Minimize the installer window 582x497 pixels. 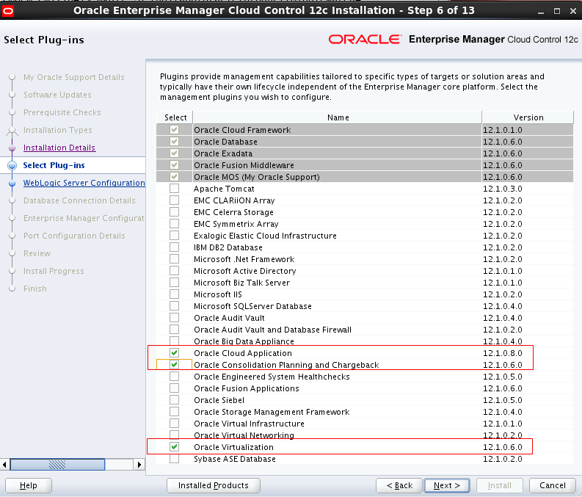(541, 11)
